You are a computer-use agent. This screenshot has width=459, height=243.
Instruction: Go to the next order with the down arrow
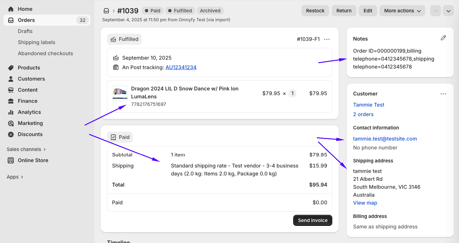tap(448, 11)
